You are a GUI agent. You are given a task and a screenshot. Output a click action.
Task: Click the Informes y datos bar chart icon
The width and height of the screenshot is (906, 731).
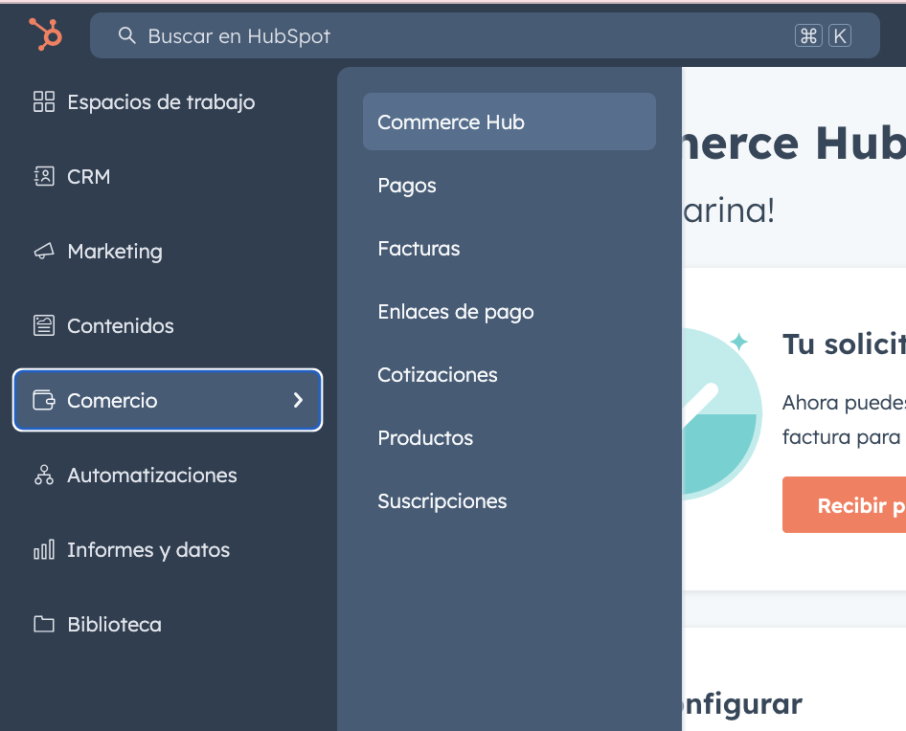(x=42, y=549)
